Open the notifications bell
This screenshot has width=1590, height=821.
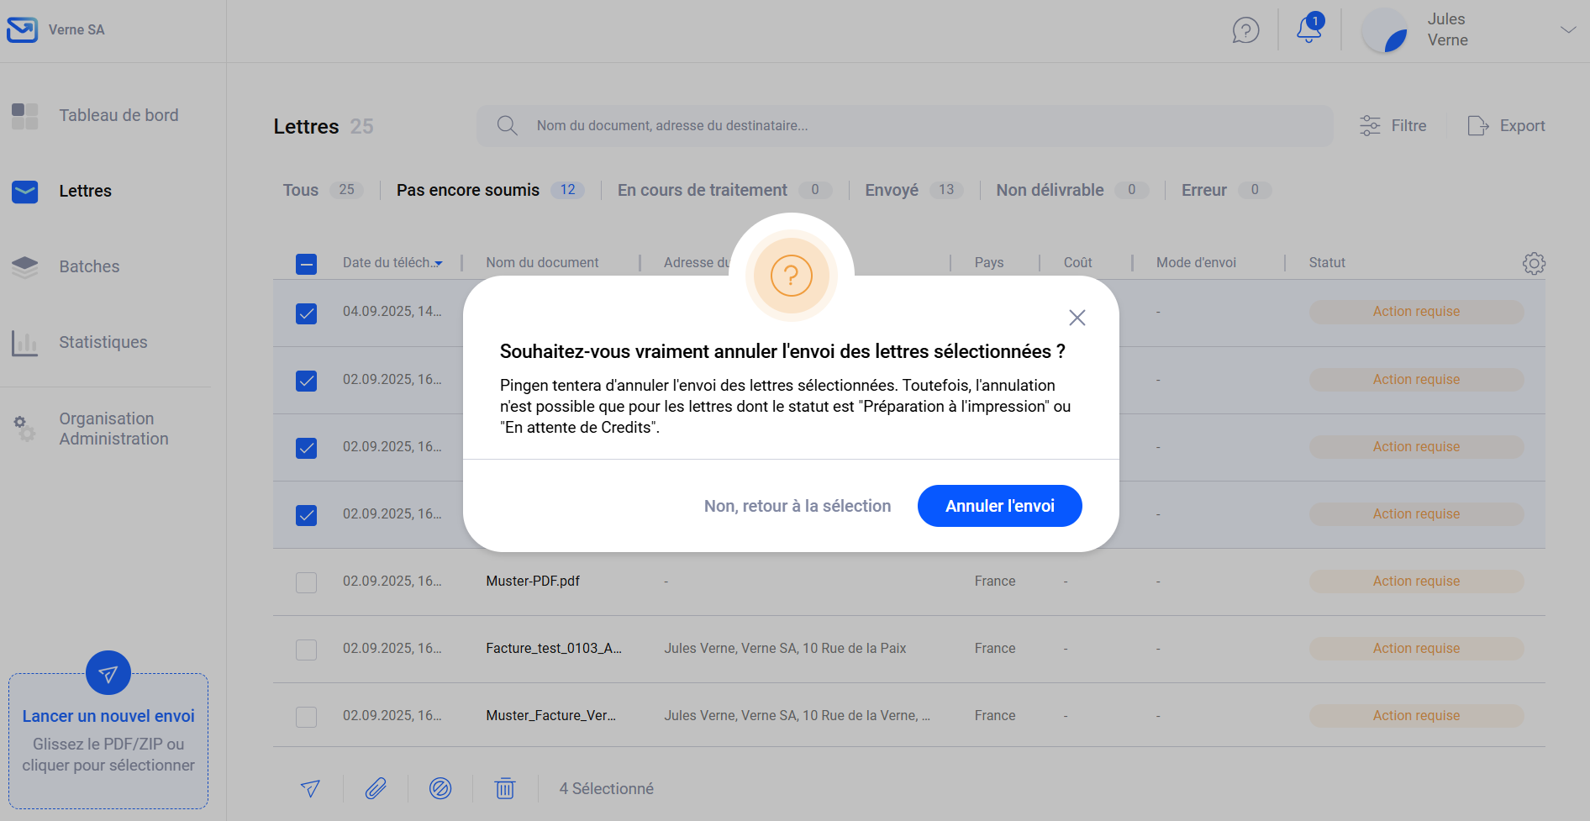click(1308, 29)
